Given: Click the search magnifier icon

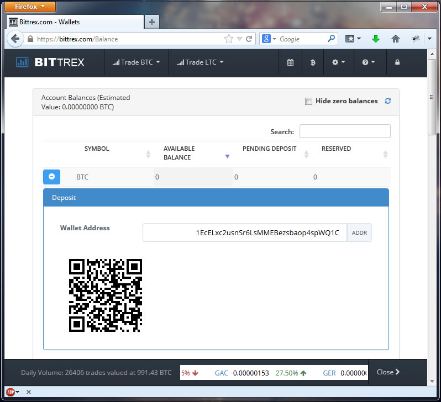Looking at the screenshot, I should 332,39.
